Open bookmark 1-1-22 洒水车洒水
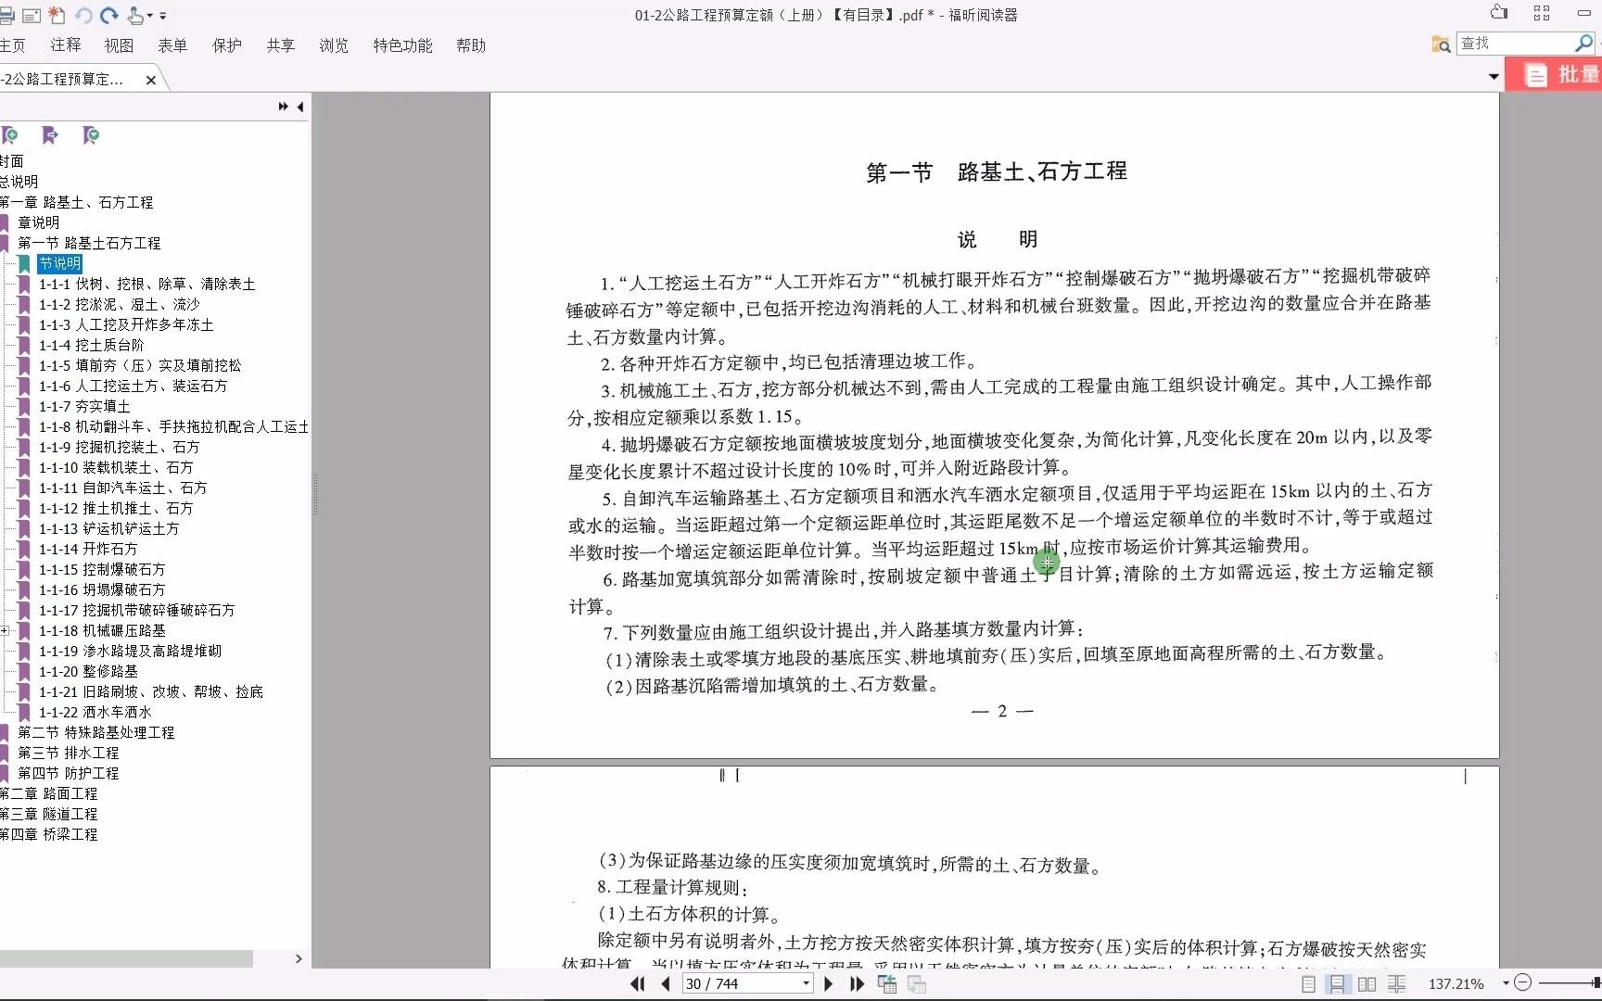1602x1001 pixels. coord(95,712)
